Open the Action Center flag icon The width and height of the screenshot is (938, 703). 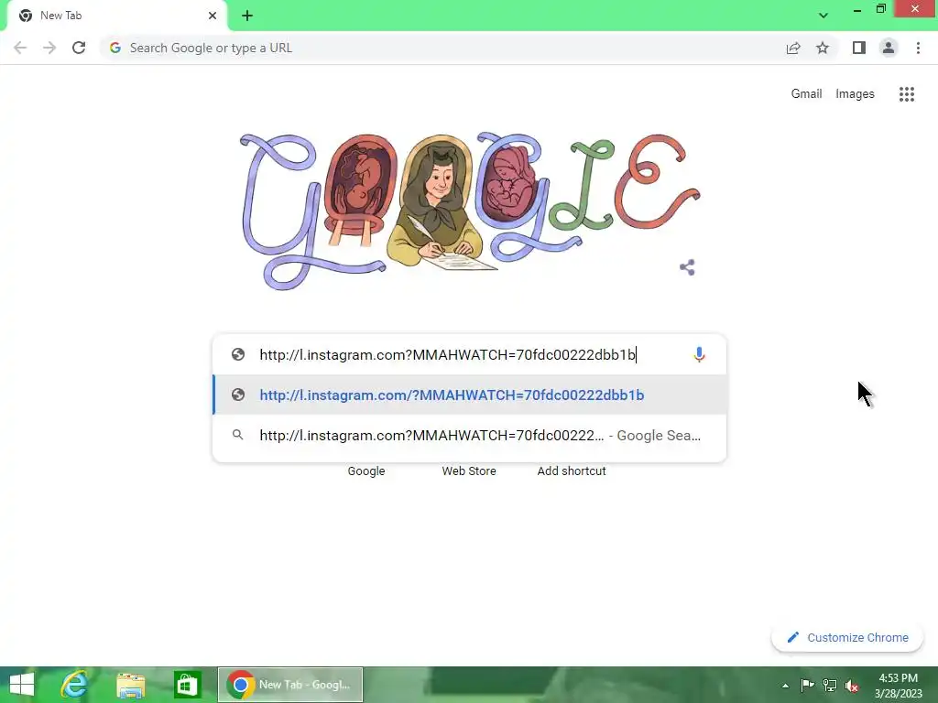(x=807, y=685)
